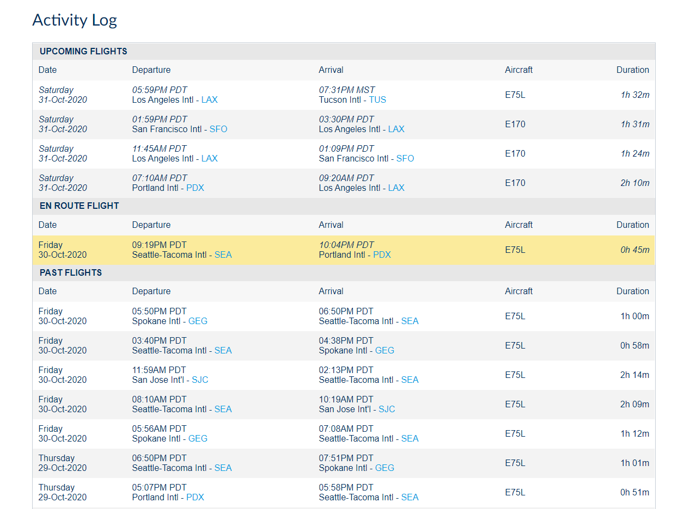
Task: Select the '1h 12m' duration value
Action: pos(635,434)
